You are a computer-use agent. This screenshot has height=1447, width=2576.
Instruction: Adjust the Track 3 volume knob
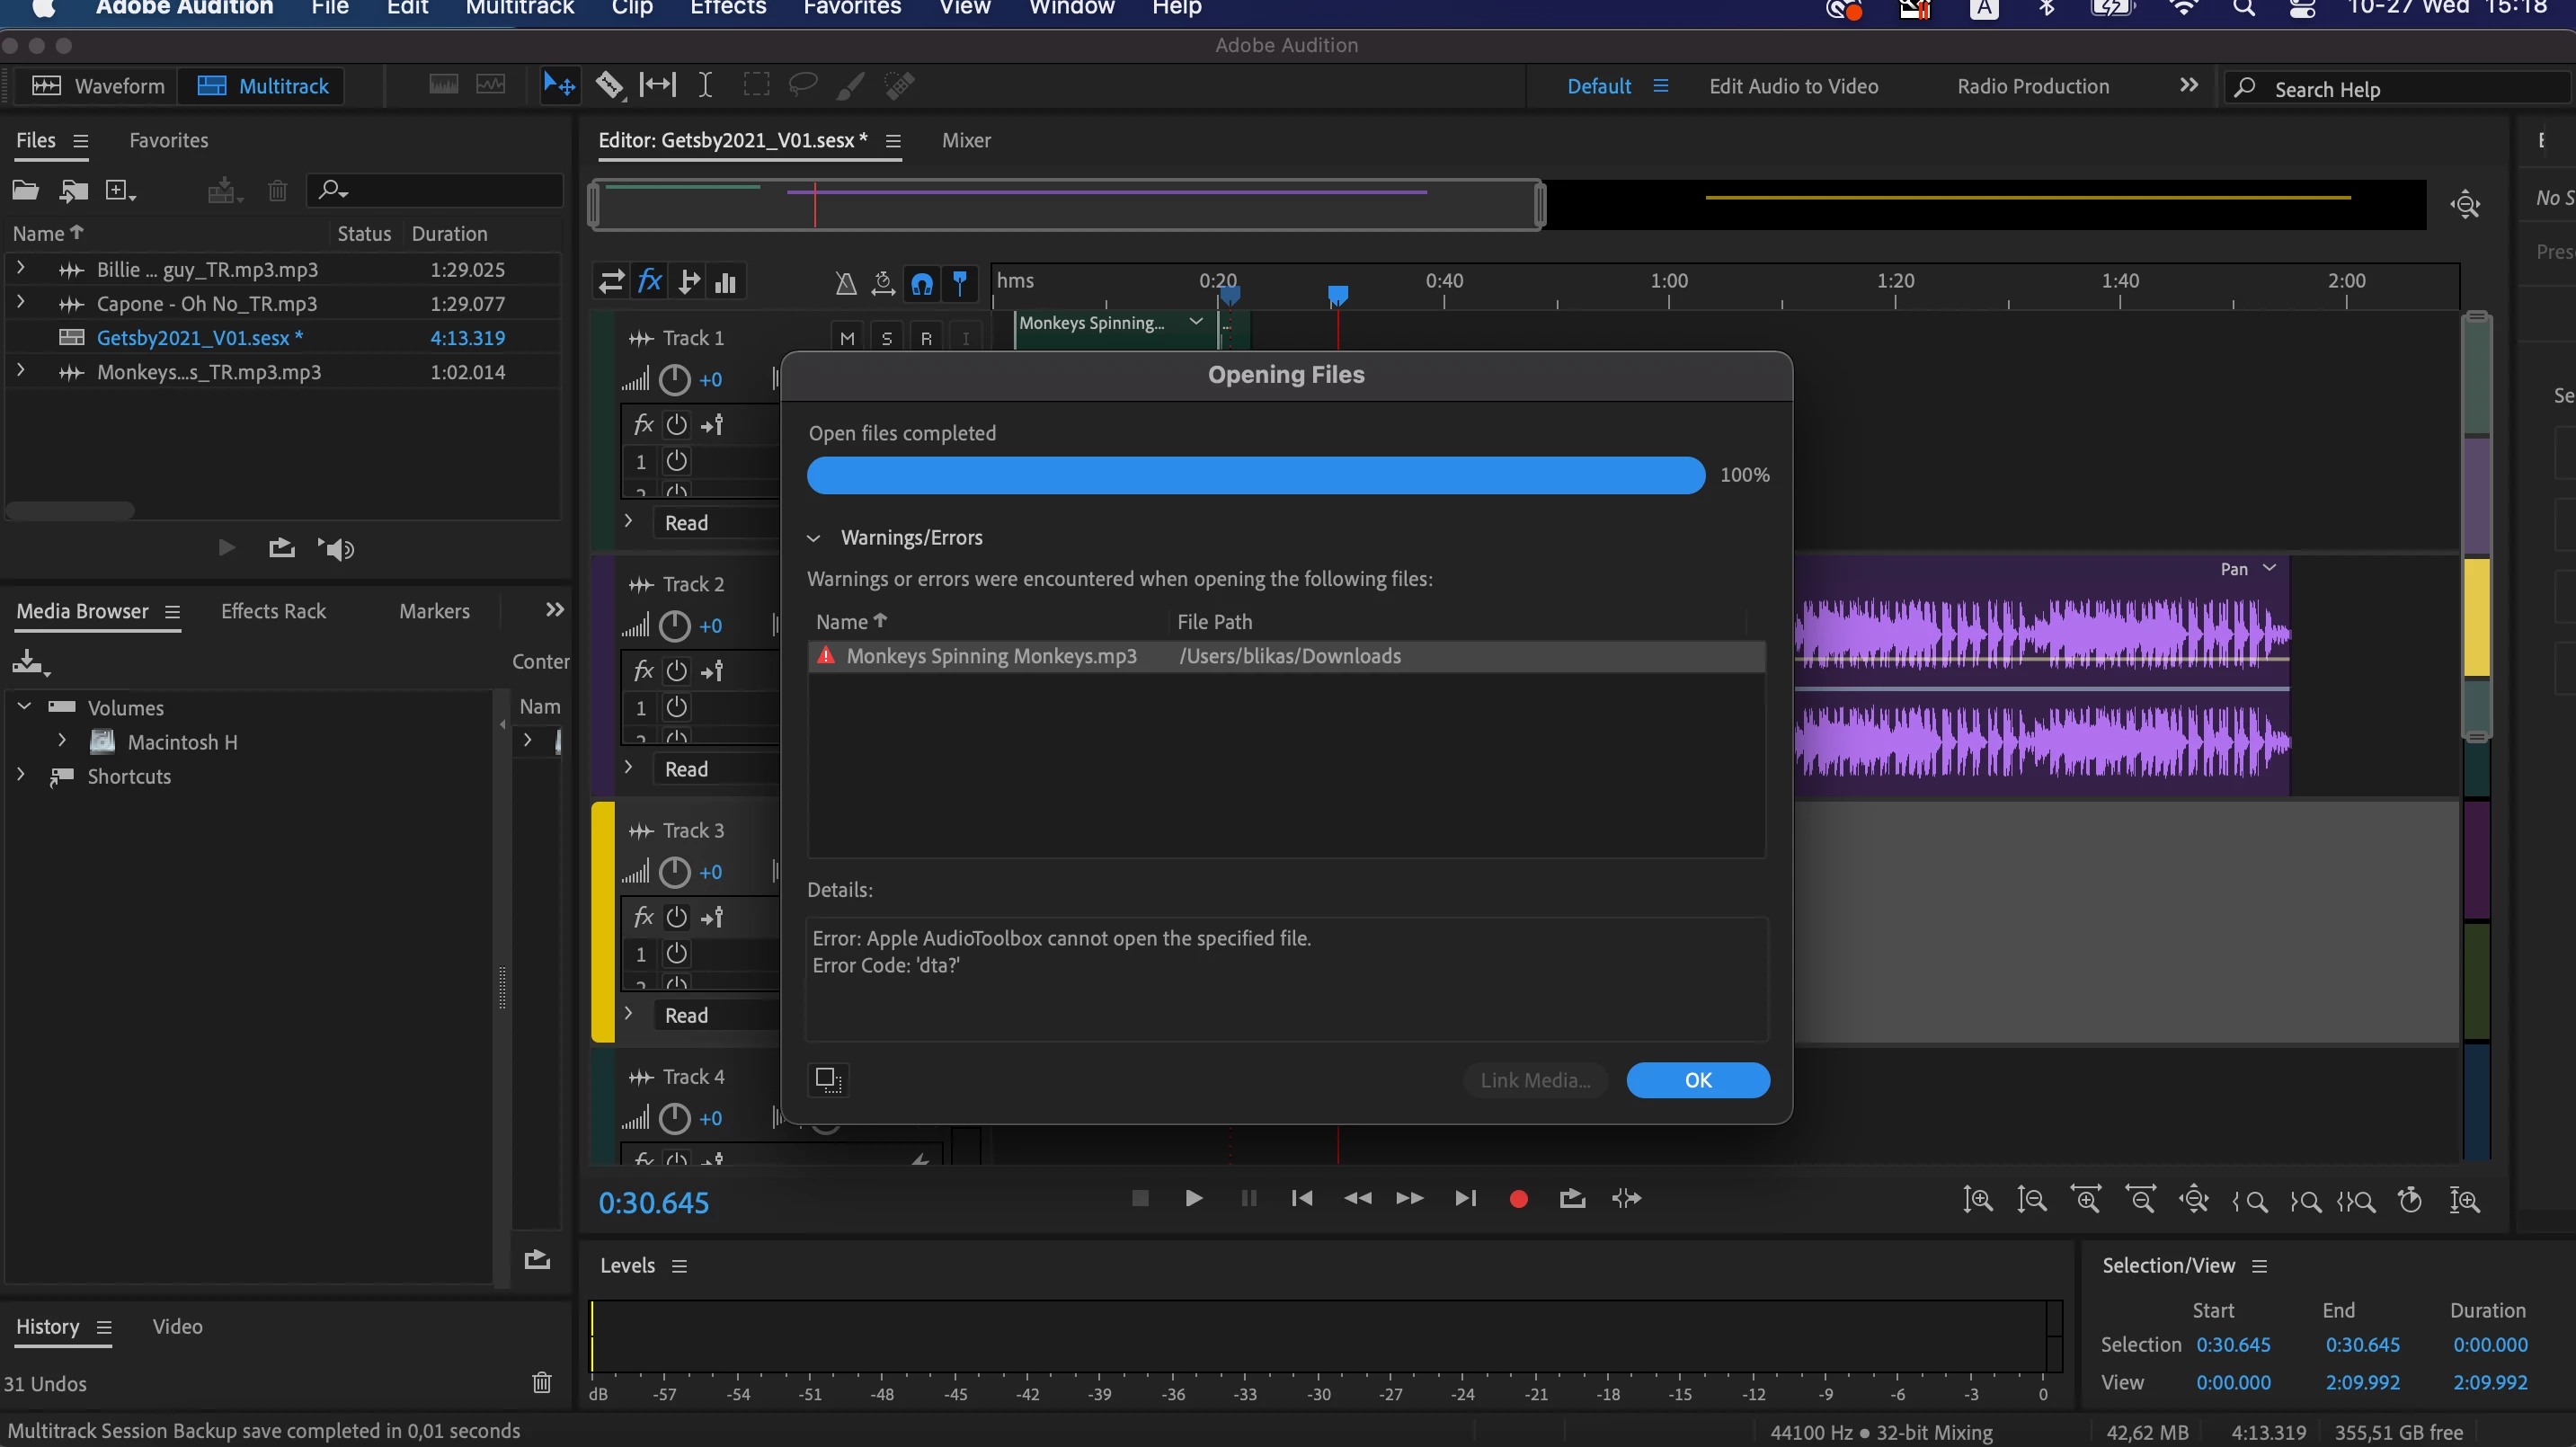click(675, 872)
